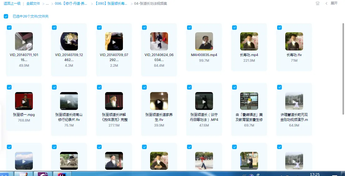Viewport: 345px width, 176px height.
Task: Uncheck the MAH00835.mp4 file checkbox
Action: [189, 28]
